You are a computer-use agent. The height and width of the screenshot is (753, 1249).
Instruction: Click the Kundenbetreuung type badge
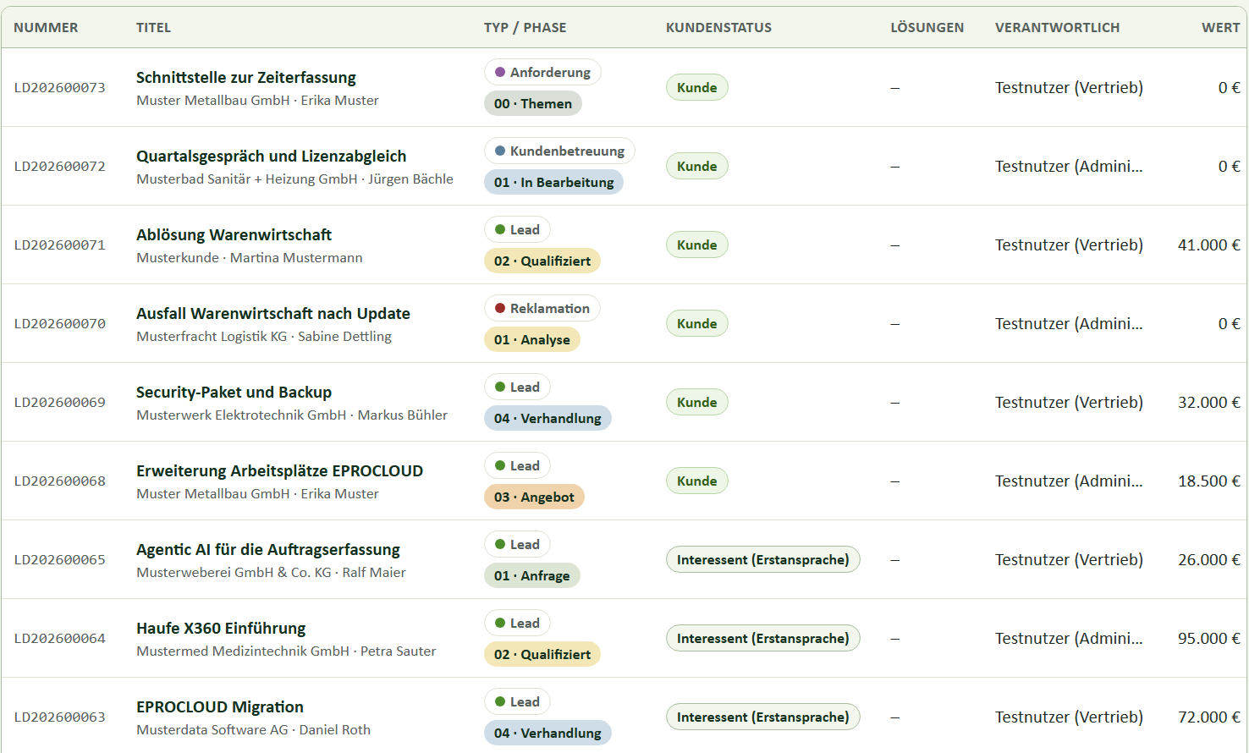coord(559,151)
